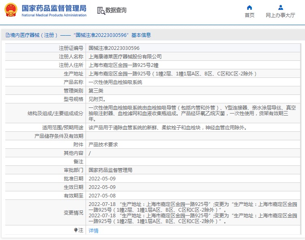Open the 详情 details link
The height and width of the screenshot is (240, 305).
pyautogui.click(x=94, y=231)
